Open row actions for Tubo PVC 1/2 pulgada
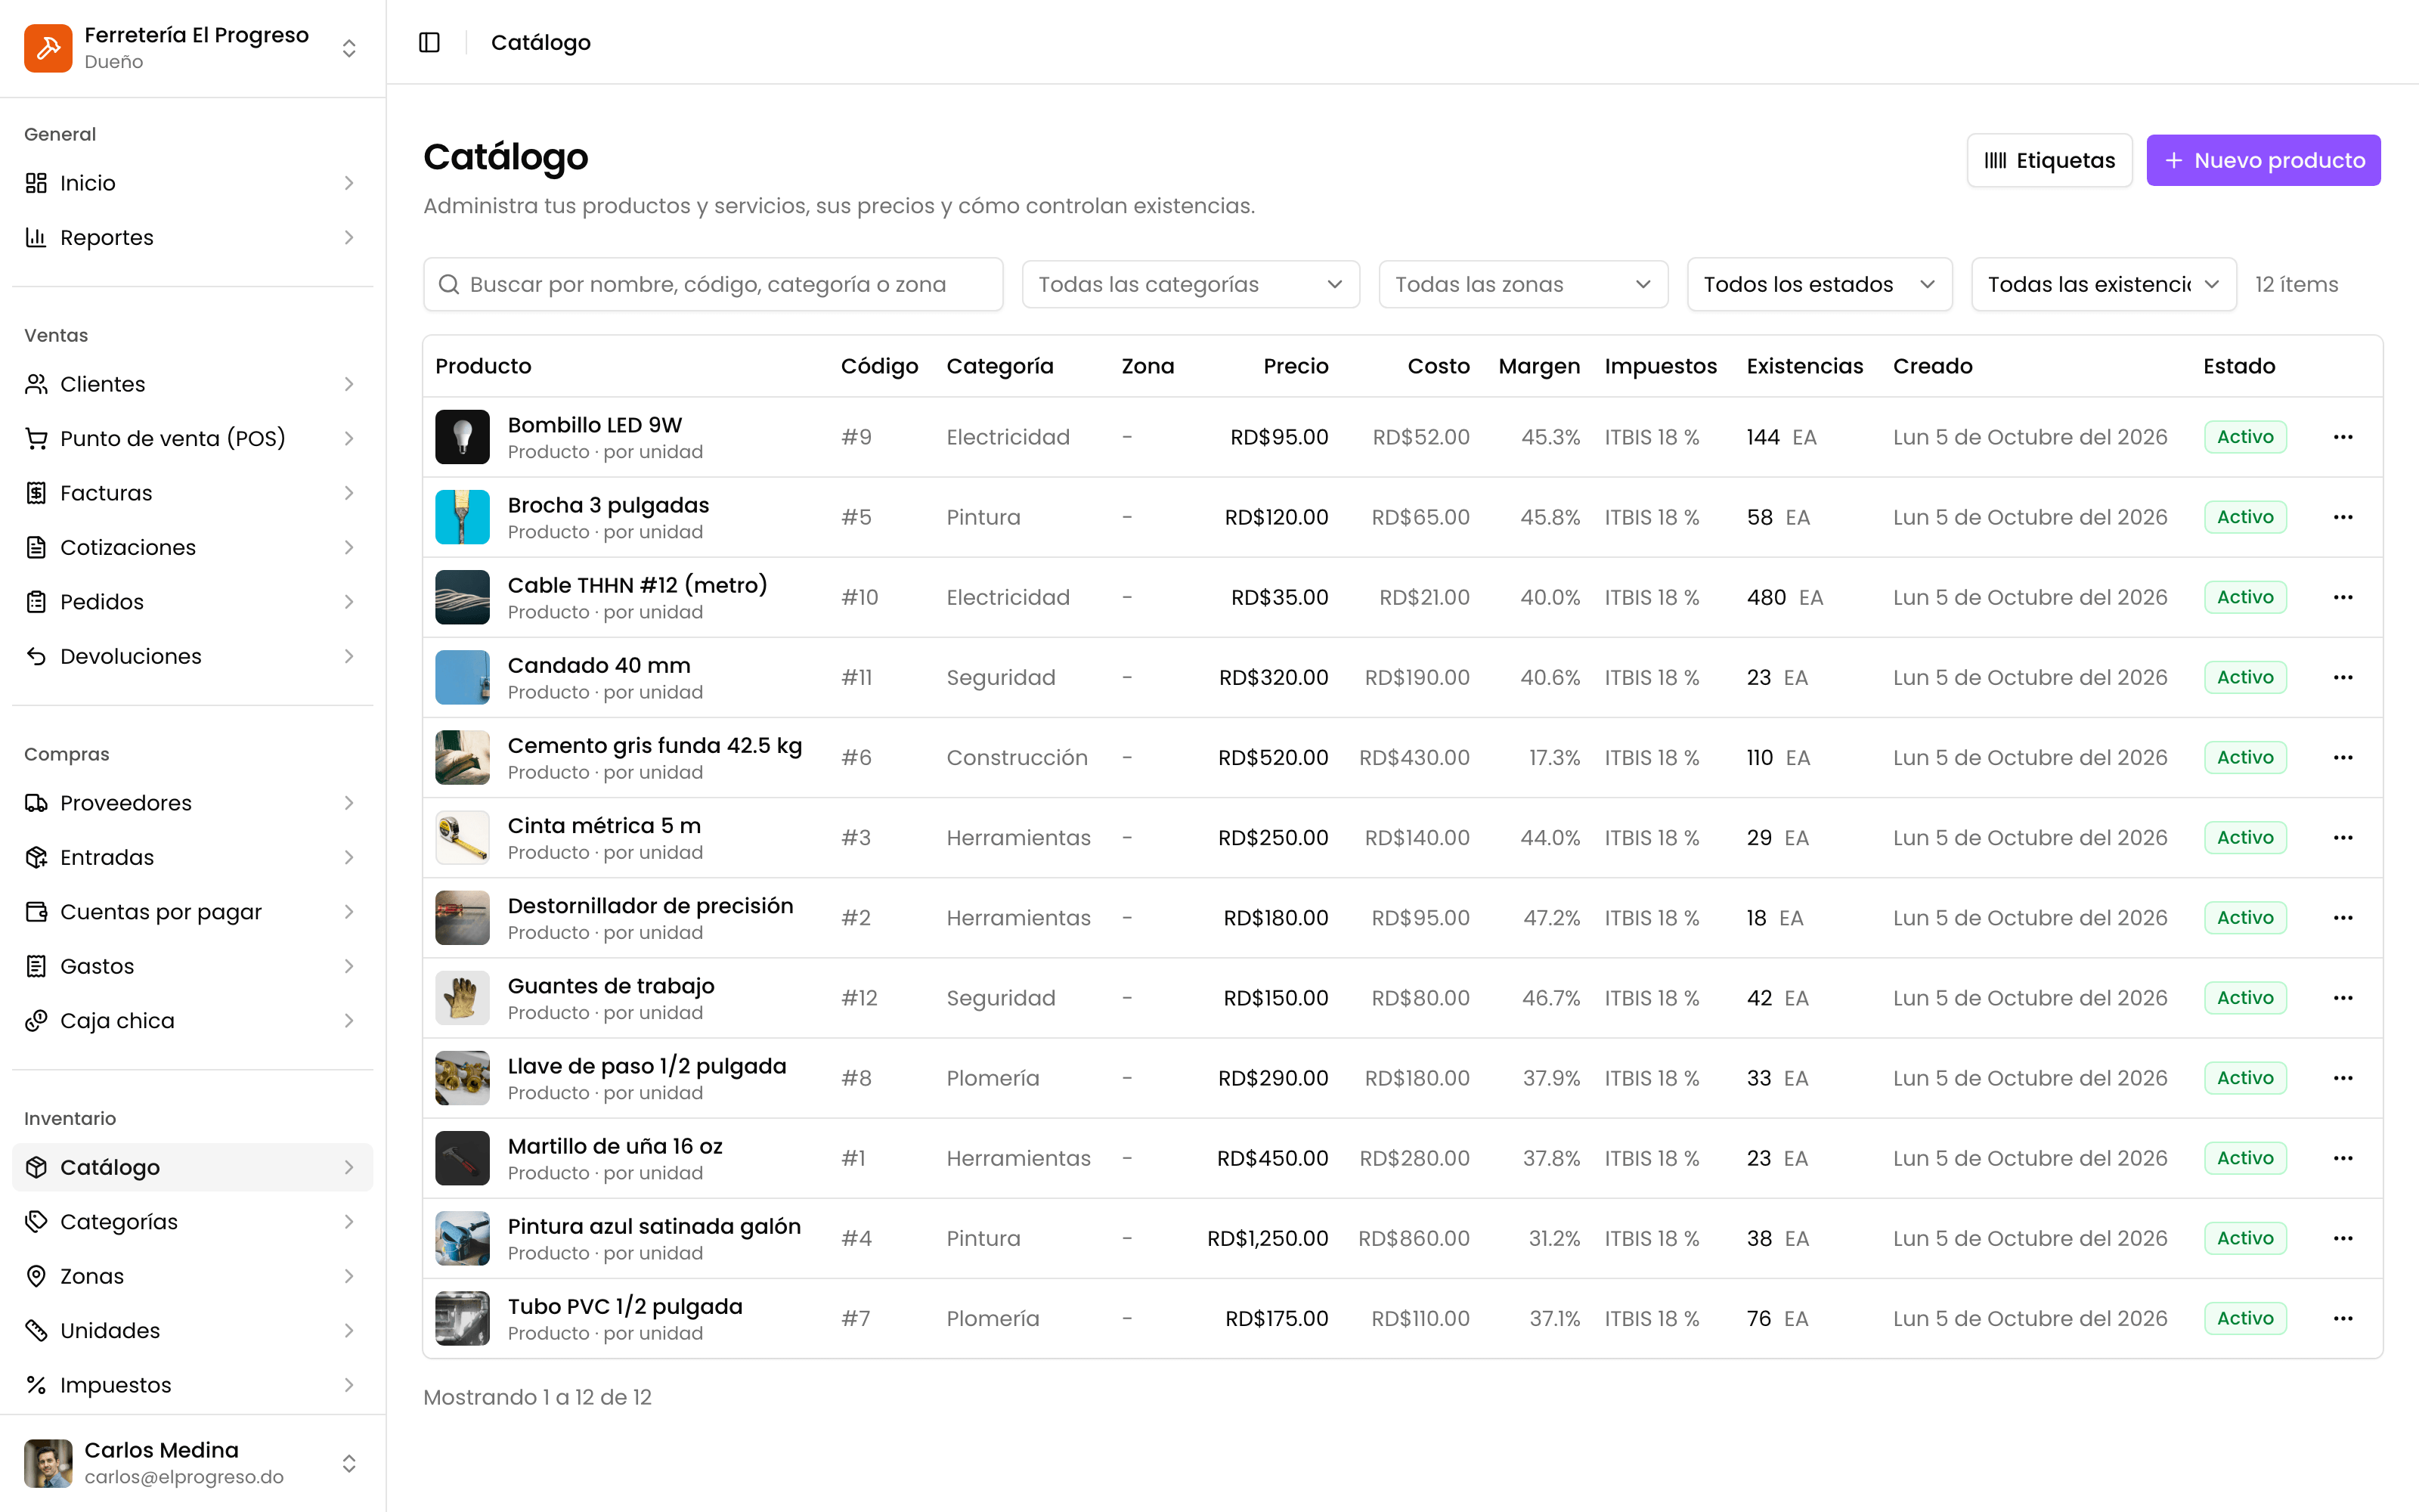Viewport: 2419px width, 1512px height. tap(2343, 1318)
